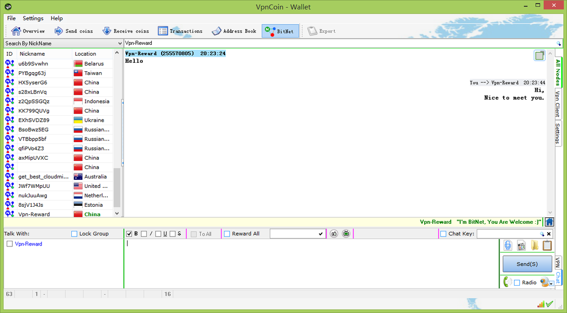Screen dimensions: 567x313
Task: Click the green window icon in chat corner
Action: point(540,56)
